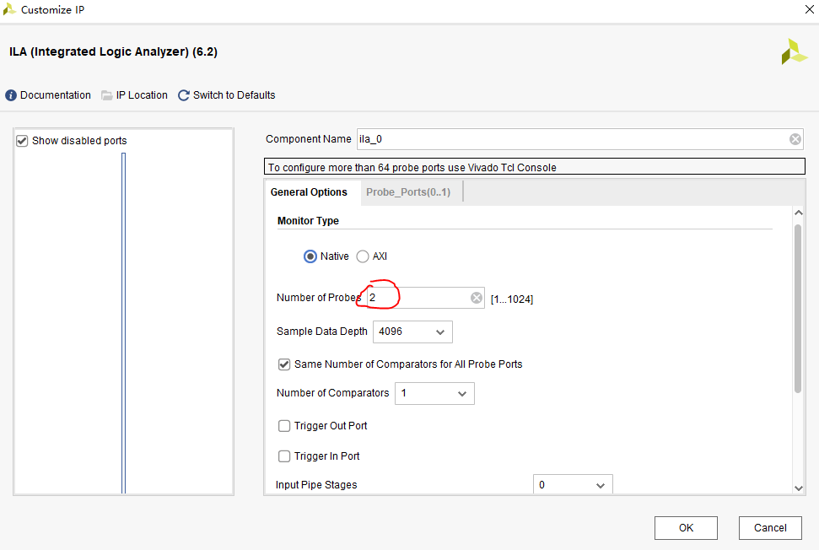
Task: Switch to the General Options tab
Action: [309, 192]
